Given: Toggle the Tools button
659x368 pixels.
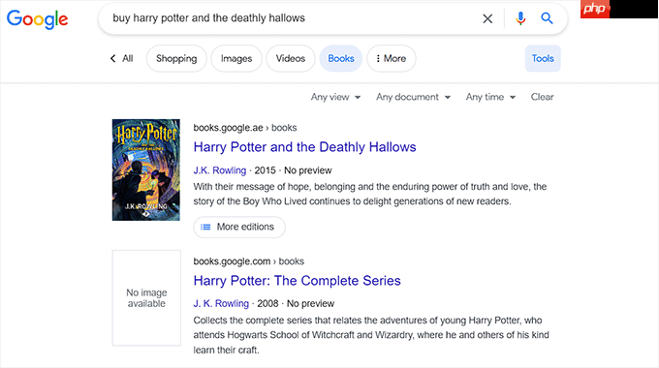Looking at the screenshot, I should click(x=543, y=58).
